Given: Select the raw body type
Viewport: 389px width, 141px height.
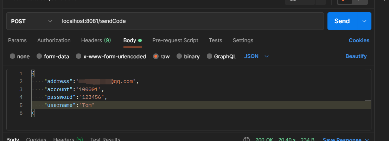Looking at the screenshot, I should click(161, 57).
